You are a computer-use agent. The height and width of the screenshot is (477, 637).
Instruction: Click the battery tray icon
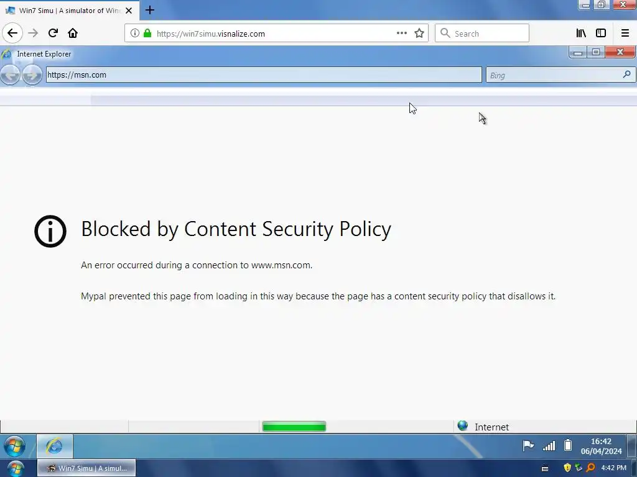click(568, 445)
